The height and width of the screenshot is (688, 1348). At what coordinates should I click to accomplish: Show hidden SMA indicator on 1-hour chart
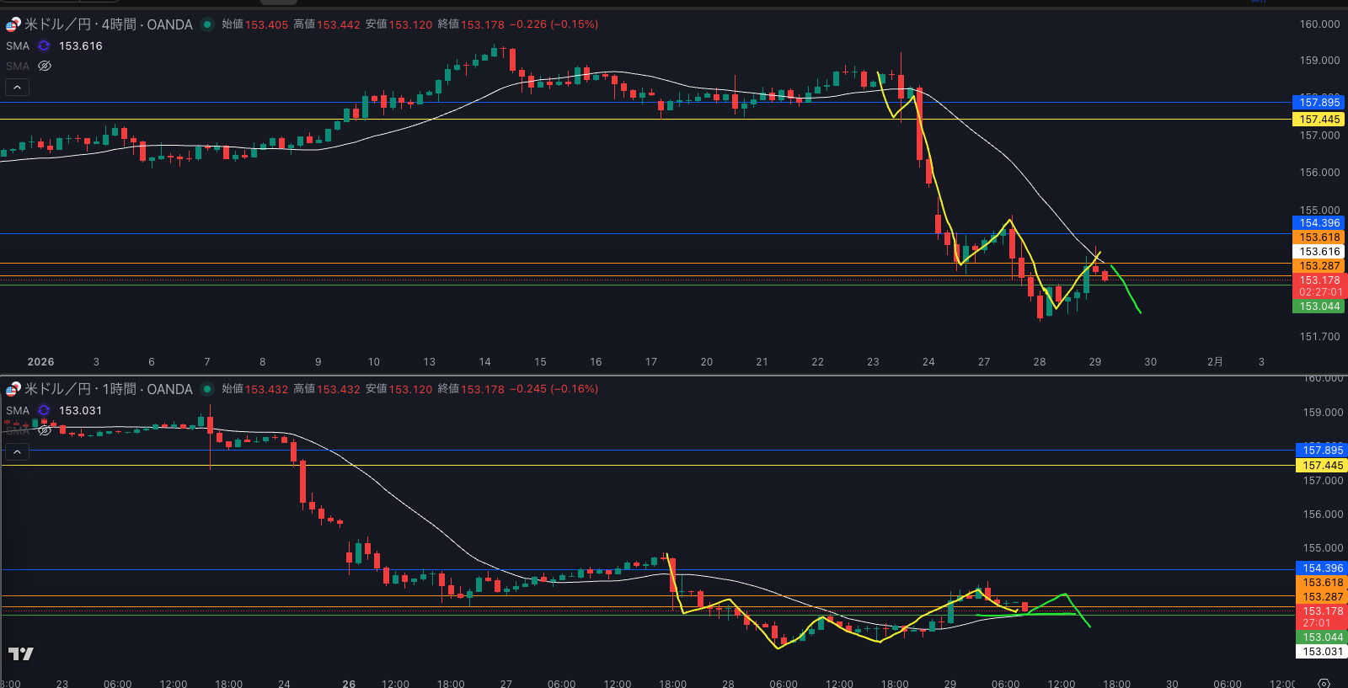tap(45, 430)
